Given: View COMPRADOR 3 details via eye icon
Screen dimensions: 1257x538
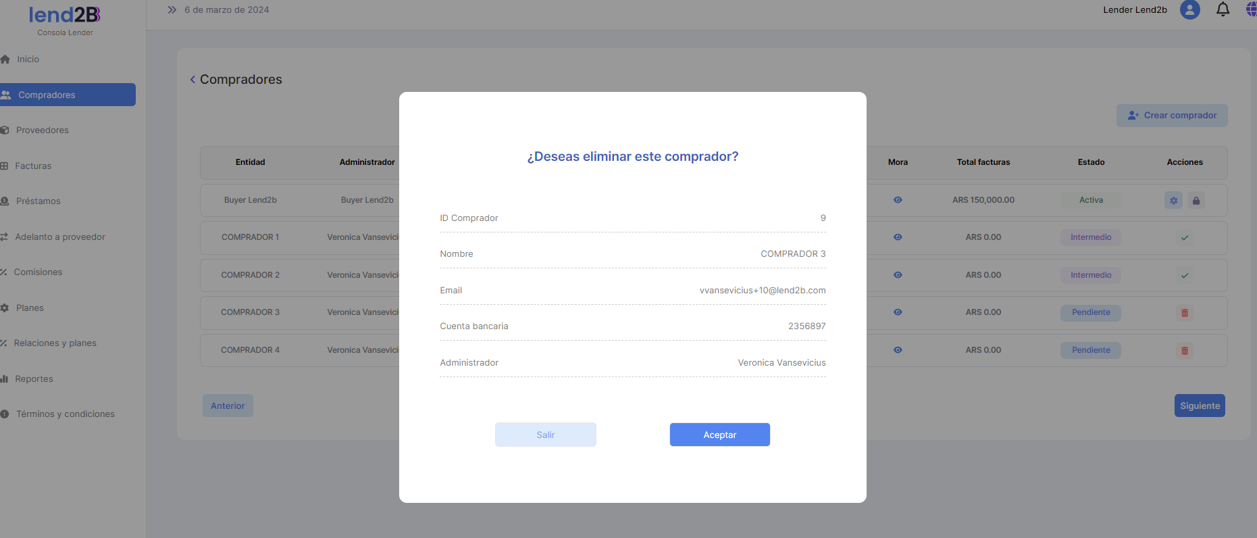Looking at the screenshot, I should (898, 312).
